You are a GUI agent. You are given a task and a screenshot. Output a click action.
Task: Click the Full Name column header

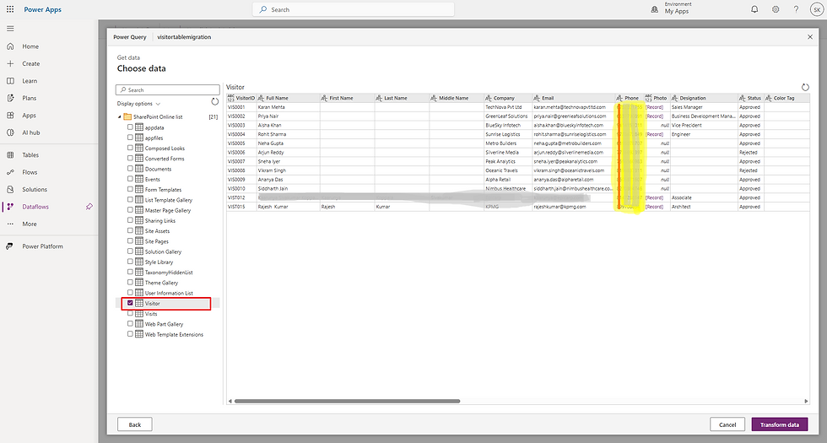click(x=288, y=98)
